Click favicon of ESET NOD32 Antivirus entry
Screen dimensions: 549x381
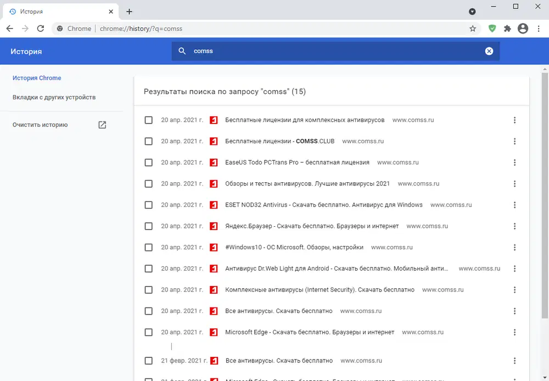coord(214,205)
